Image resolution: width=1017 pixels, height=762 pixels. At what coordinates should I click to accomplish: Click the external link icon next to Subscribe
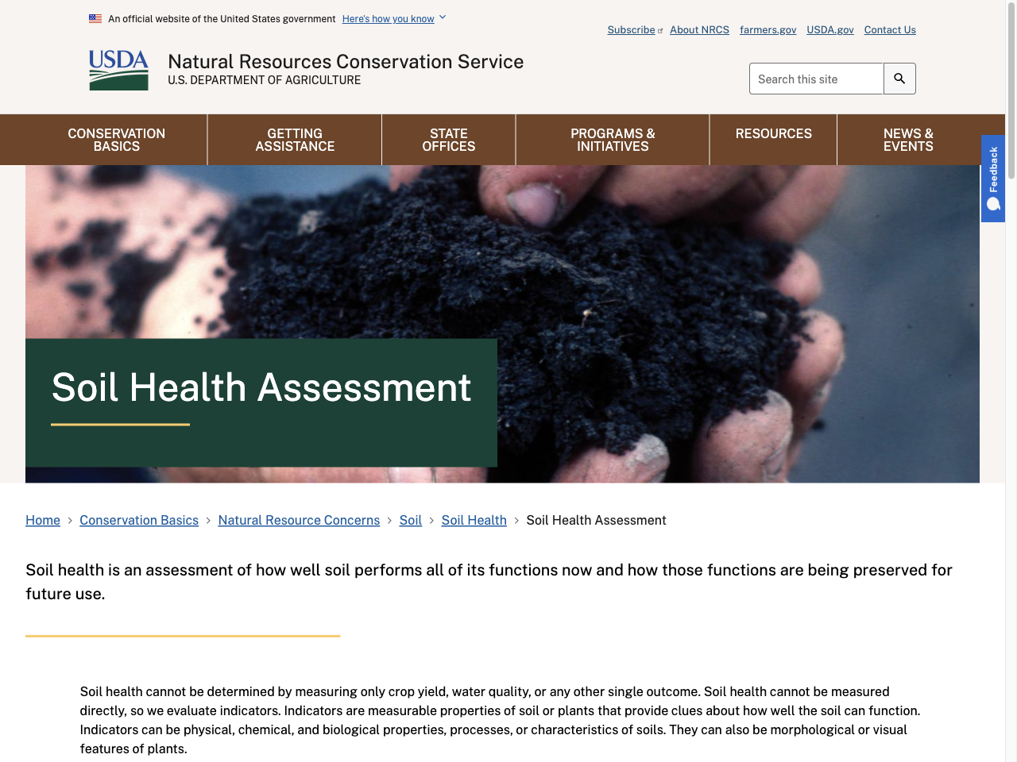pyautogui.click(x=660, y=29)
